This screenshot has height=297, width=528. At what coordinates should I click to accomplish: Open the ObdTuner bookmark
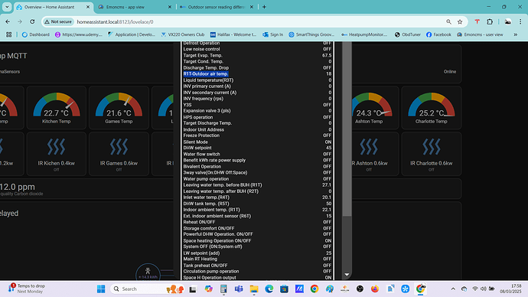pos(408,34)
